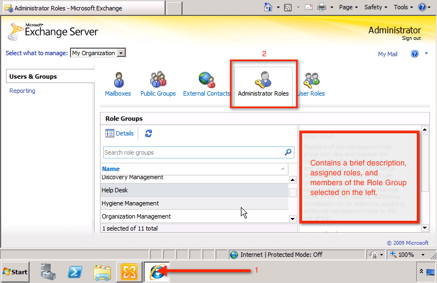Open Server Manager from taskbar

[48, 272]
